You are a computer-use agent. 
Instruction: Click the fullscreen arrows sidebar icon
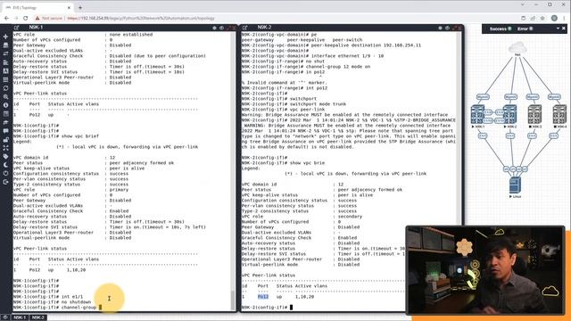coord(5,148)
